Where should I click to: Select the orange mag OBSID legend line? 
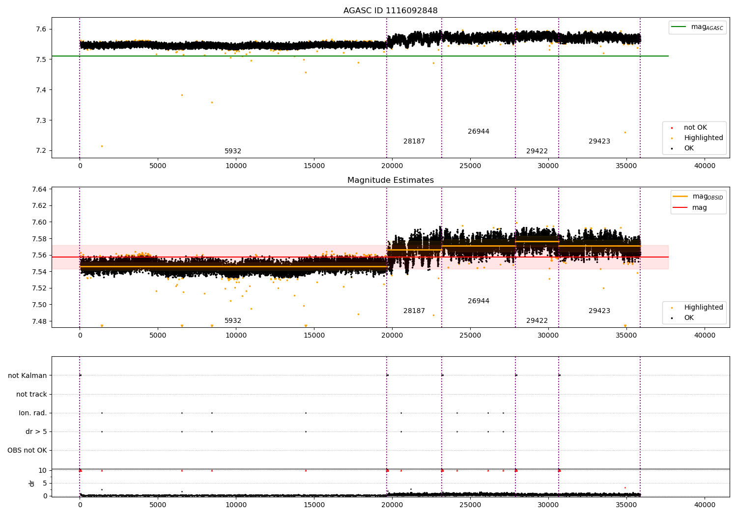[x=680, y=197]
